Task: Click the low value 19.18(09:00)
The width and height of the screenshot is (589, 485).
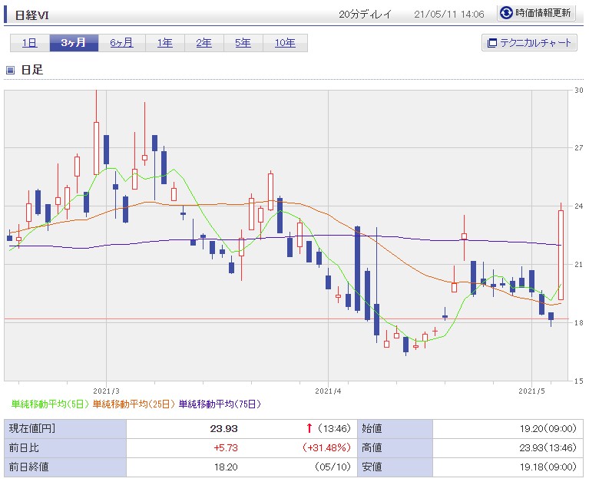Action: point(548,467)
